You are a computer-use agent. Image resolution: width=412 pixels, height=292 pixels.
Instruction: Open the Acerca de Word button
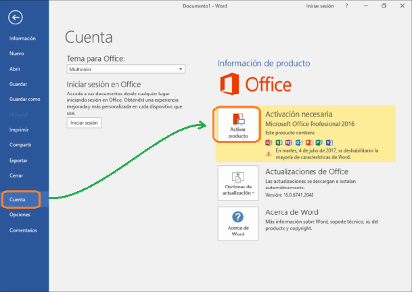(237, 224)
